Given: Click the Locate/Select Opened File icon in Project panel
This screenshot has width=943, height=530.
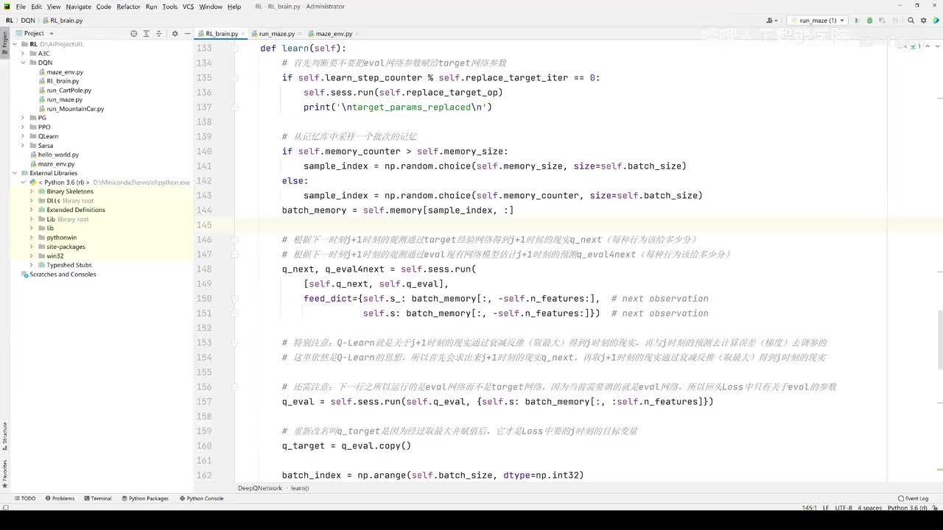Looking at the screenshot, I should click(133, 33).
